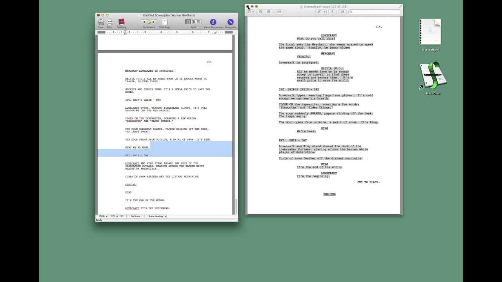The height and width of the screenshot is (282, 502).
Task: Select the lovecraft.pdf desktop file icon
Action: click(x=430, y=32)
